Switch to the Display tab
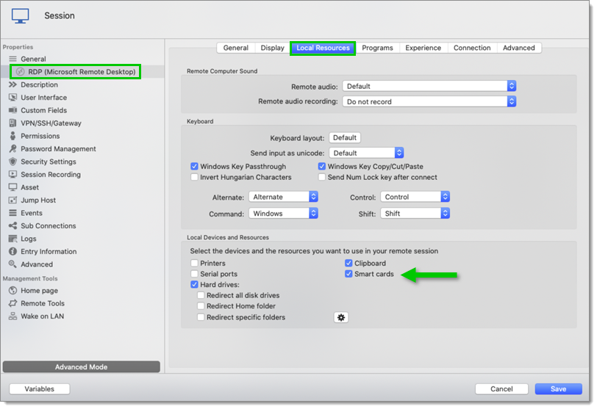The width and height of the screenshot is (597, 409). click(x=273, y=48)
